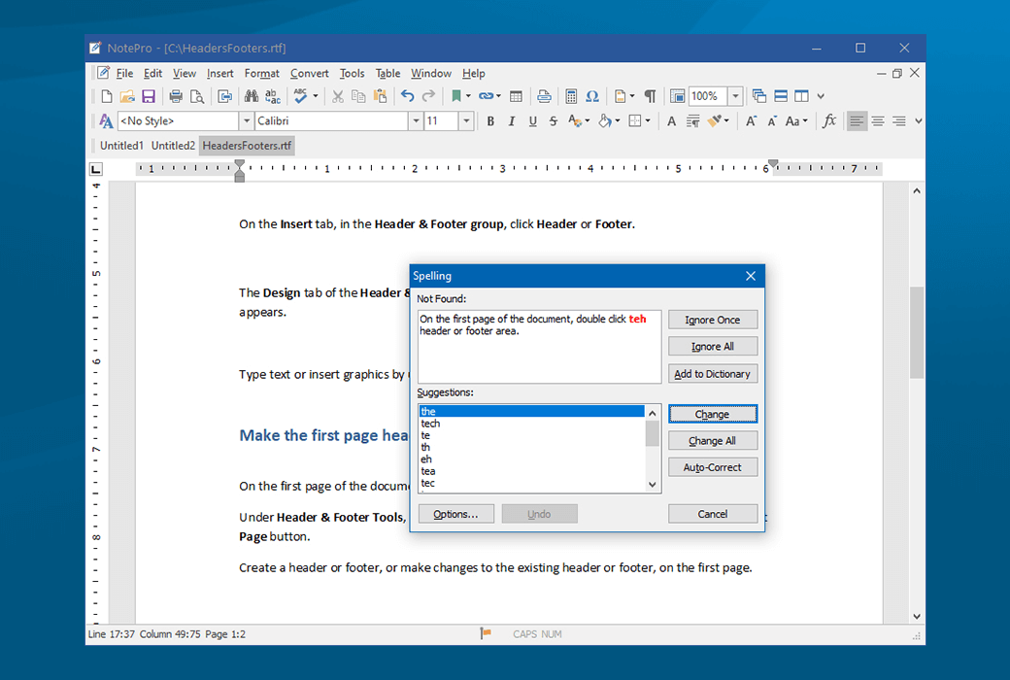Show paragraph marks with pilcrow icon

[x=651, y=97]
